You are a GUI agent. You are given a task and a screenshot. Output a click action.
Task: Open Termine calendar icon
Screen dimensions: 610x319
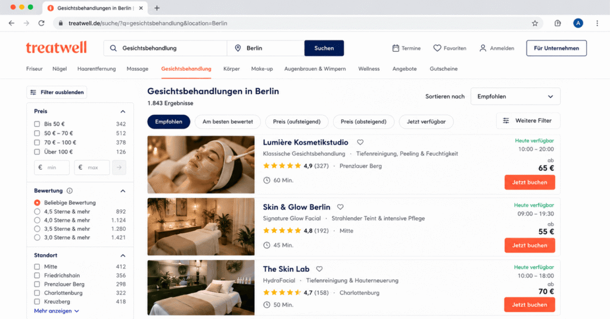click(396, 48)
